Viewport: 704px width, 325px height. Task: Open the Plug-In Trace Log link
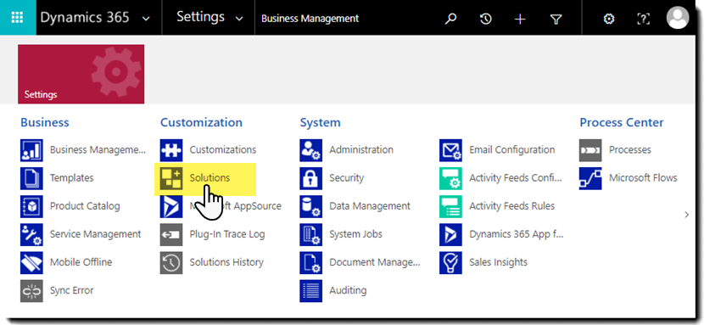point(227,234)
